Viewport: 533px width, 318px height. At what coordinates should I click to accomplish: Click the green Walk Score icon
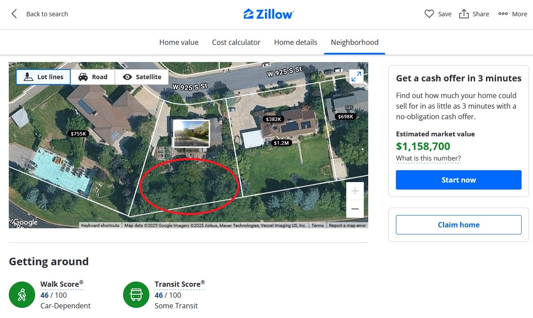[22, 295]
